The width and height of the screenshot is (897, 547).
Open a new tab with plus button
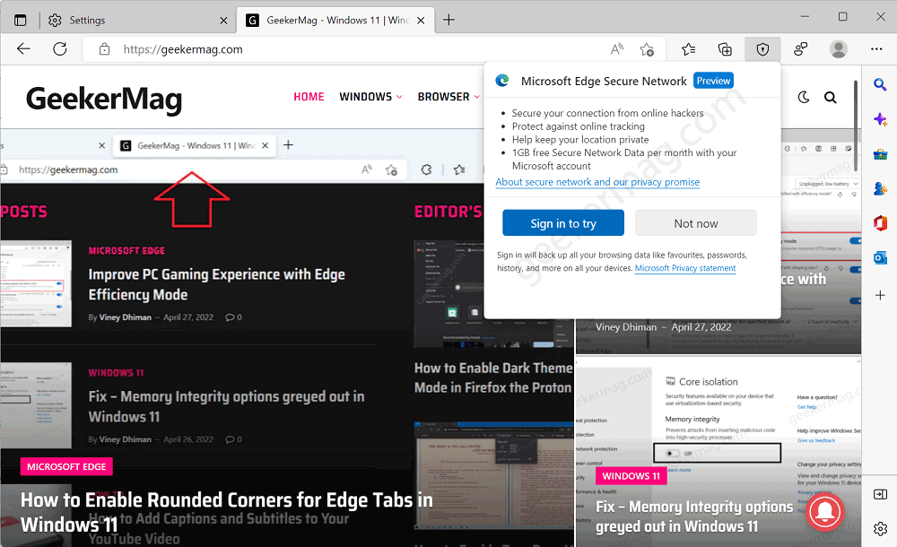[449, 20]
